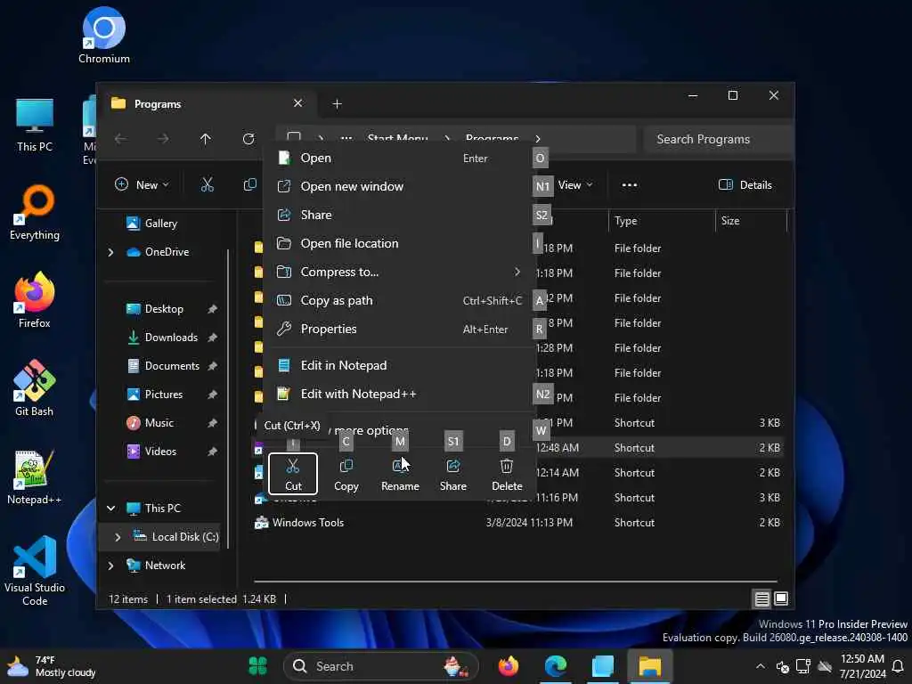Click Cut in the context menu
The width and height of the screenshot is (912, 684).
click(x=292, y=474)
